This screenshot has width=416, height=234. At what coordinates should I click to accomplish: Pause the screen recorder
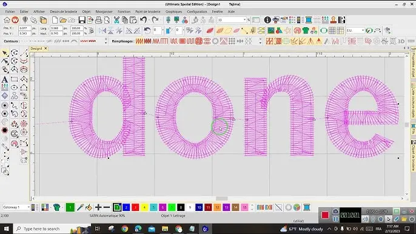335,219
